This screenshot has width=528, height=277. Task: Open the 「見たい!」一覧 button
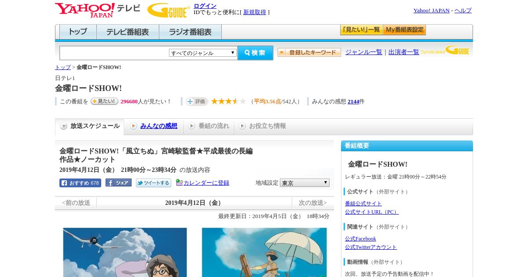click(361, 30)
